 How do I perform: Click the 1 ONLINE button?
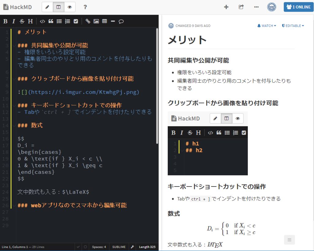coord(298,7)
